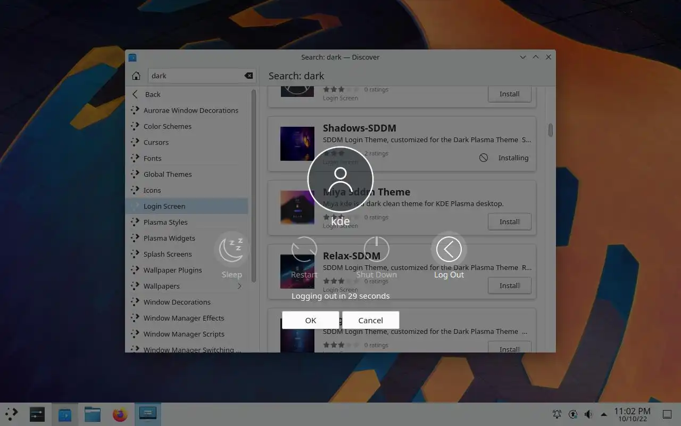Image resolution: width=681 pixels, height=426 pixels.
Task: Maximize the Discover window
Action: [x=536, y=57]
